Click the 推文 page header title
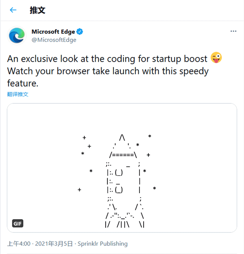This screenshot has height=254, width=244. click(x=38, y=10)
